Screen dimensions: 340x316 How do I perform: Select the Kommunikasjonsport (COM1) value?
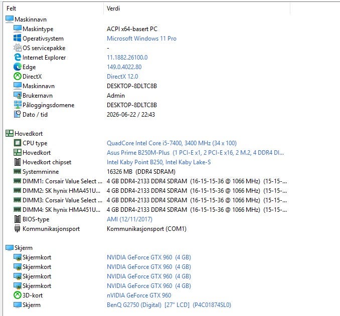coord(146,229)
